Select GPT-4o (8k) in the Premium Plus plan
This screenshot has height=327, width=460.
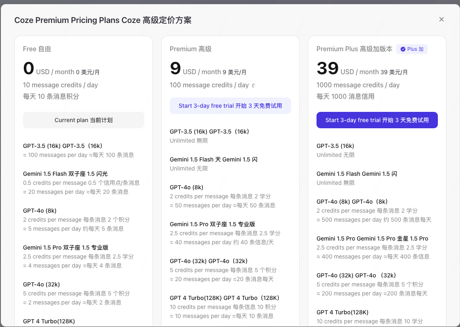[352, 202]
